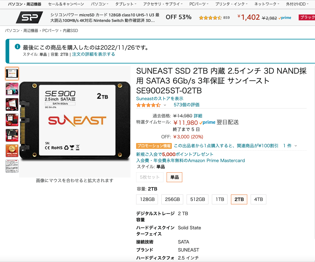Viewport: 315px width, 262px height.
Task: Click the Solid State interface value
Action: [x=189, y=228]
